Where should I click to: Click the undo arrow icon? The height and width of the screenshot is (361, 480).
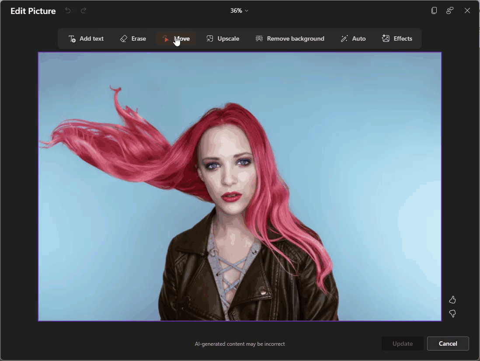coord(68,10)
